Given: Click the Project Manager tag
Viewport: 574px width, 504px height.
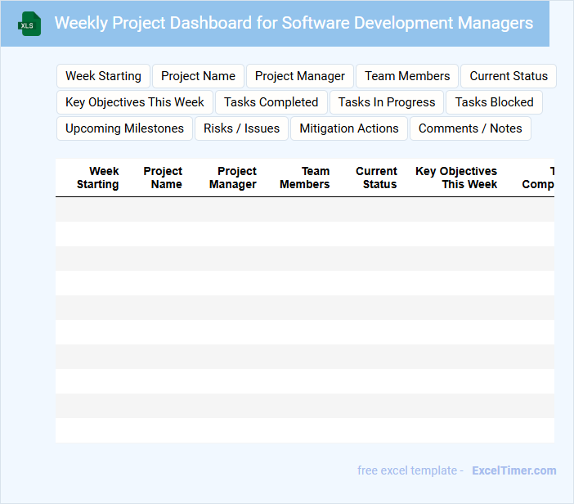Looking at the screenshot, I should coord(300,76).
